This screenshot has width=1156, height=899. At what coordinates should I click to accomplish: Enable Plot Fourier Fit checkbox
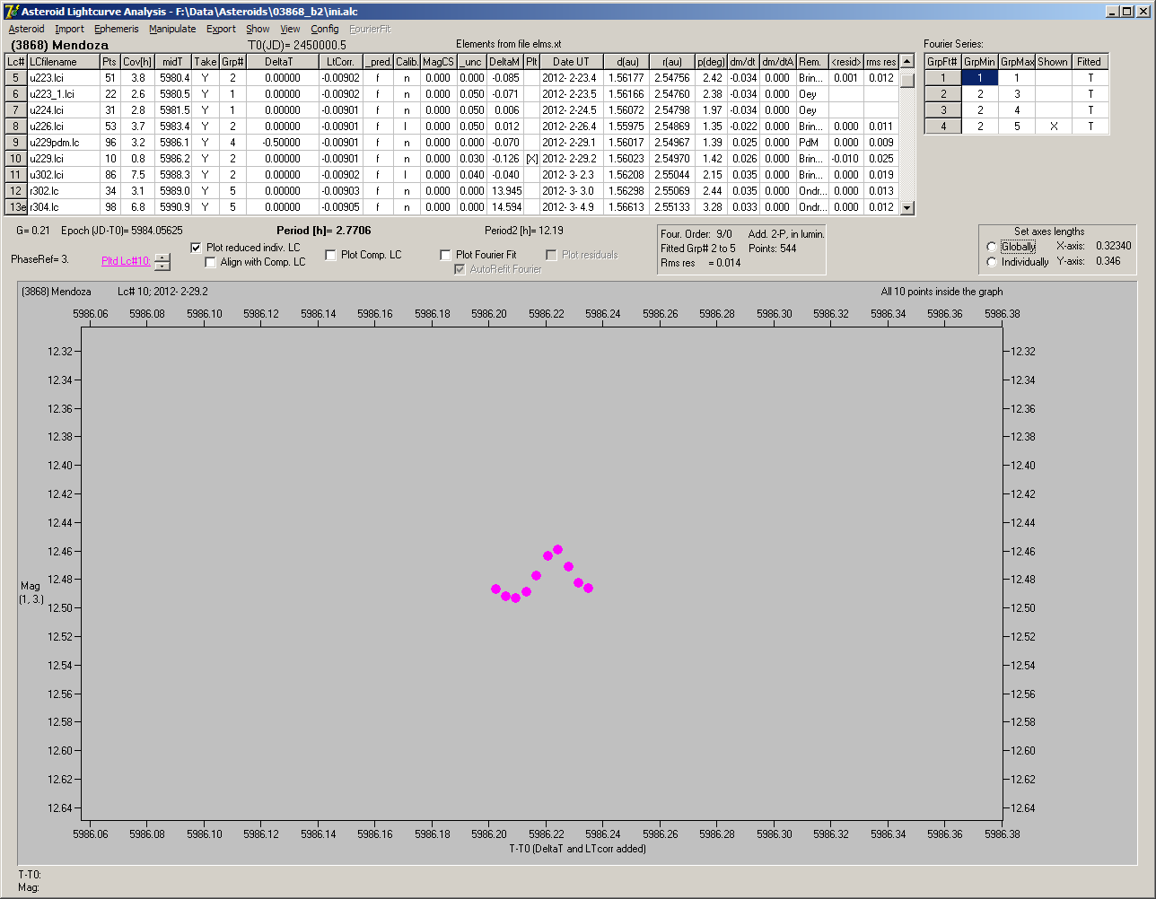point(446,255)
